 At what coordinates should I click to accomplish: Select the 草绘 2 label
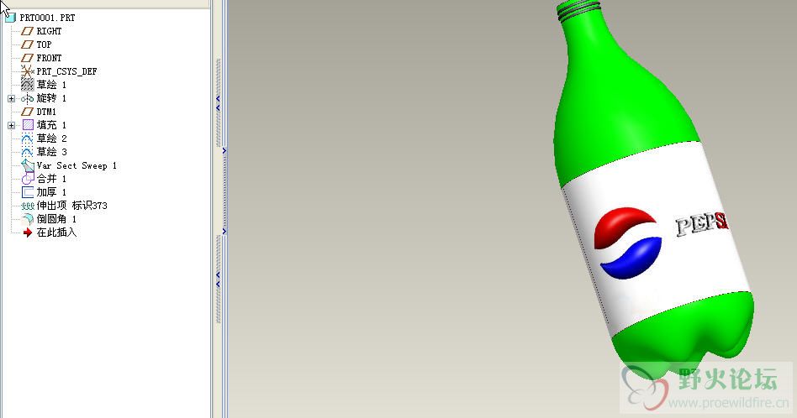click(51, 138)
